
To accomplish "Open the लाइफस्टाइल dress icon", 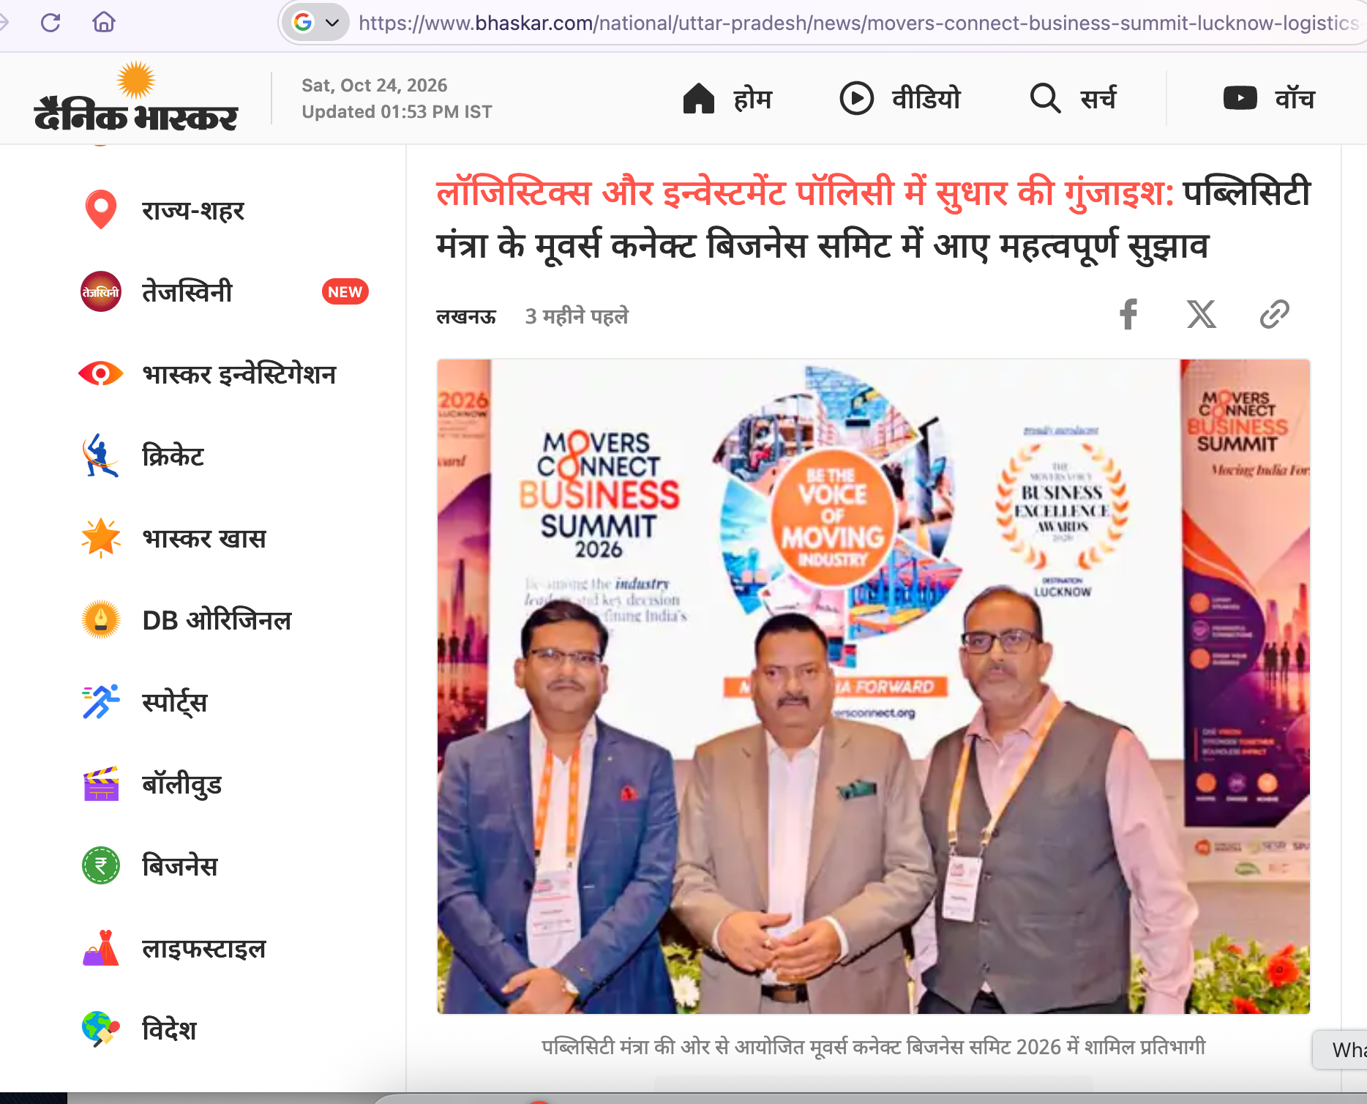I will (x=101, y=947).
